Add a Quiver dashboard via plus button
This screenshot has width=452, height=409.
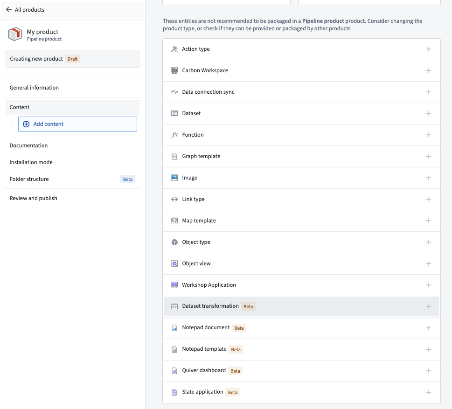tap(429, 371)
